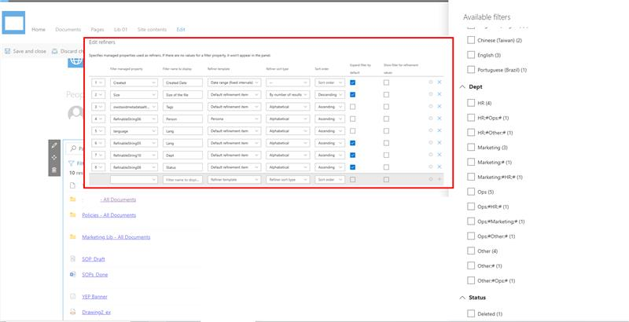
Task: Remove the Status refiner row with X
Action: [440, 166]
